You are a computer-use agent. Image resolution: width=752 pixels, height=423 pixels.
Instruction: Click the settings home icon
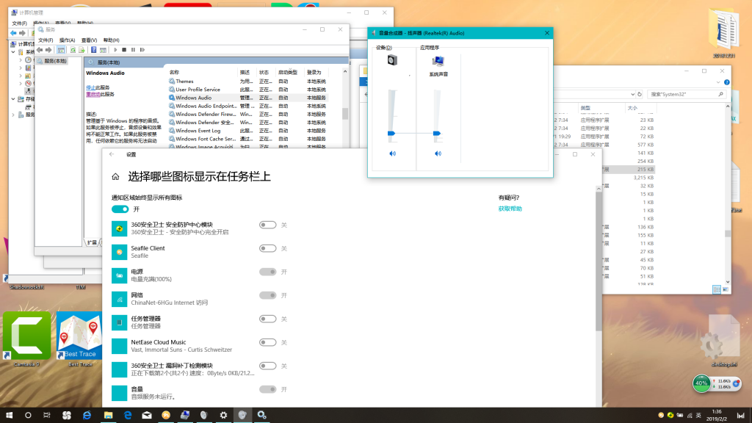pos(115,177)
